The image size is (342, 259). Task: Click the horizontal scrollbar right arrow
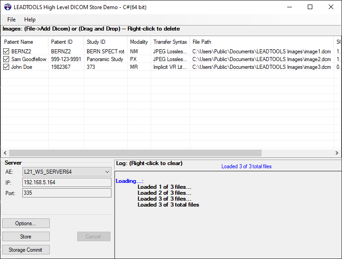(337, 153)
